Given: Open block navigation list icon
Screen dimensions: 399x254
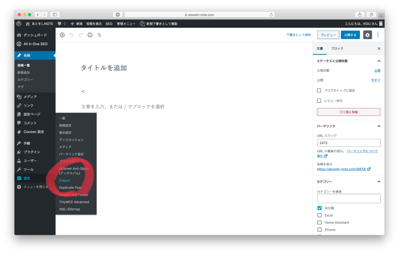Looking at the screenshot, I should [x=99, y=35].
